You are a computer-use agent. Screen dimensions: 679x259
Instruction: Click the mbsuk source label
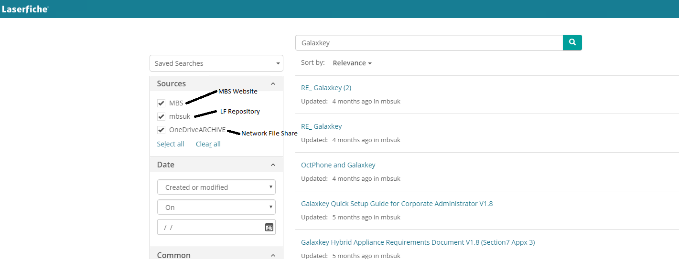[180, 116]
